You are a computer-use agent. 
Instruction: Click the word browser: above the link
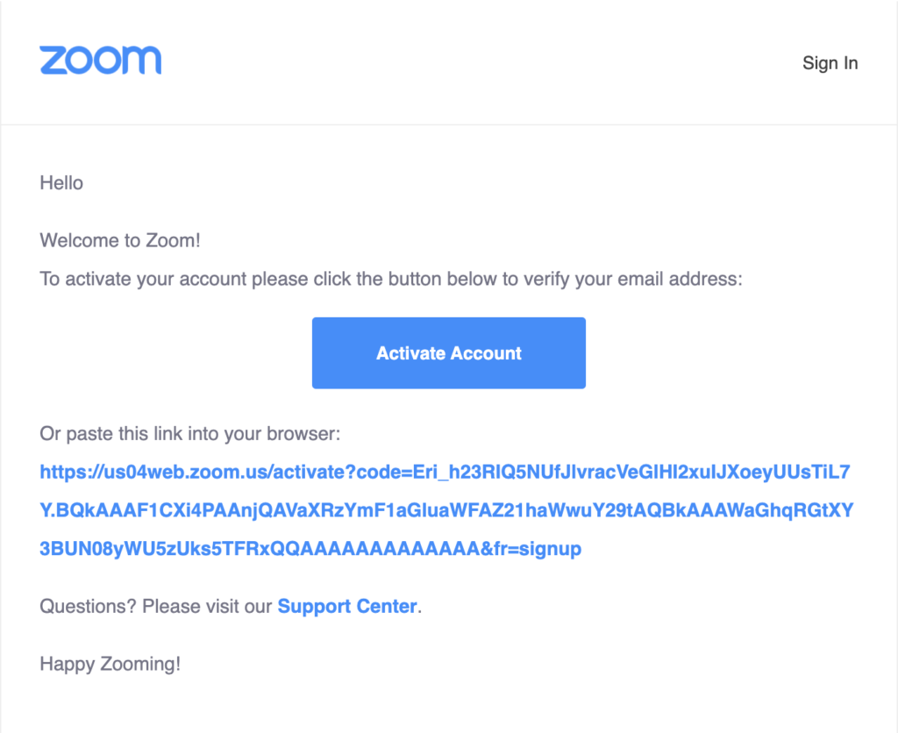[303, 433]
